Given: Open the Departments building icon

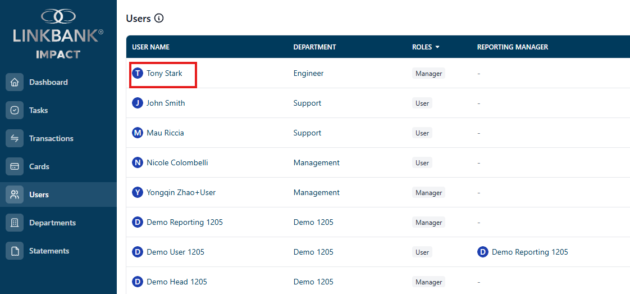Looking at the screenshot, I should [x=15, y=223].
